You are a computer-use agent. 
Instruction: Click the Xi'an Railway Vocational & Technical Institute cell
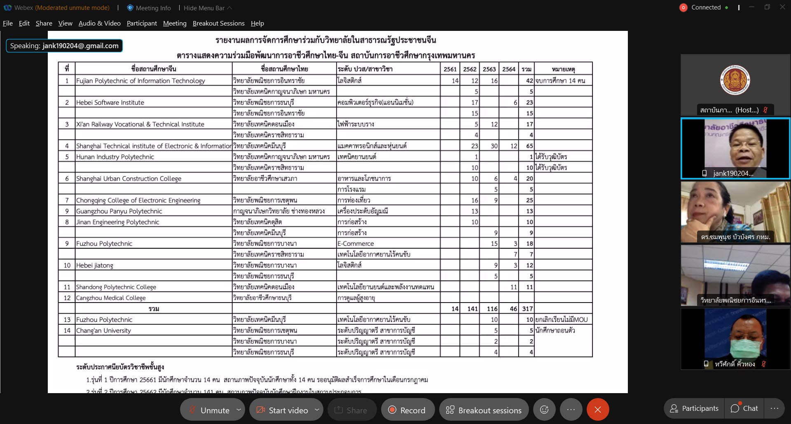pyautogui.click(x=154, y=124)
